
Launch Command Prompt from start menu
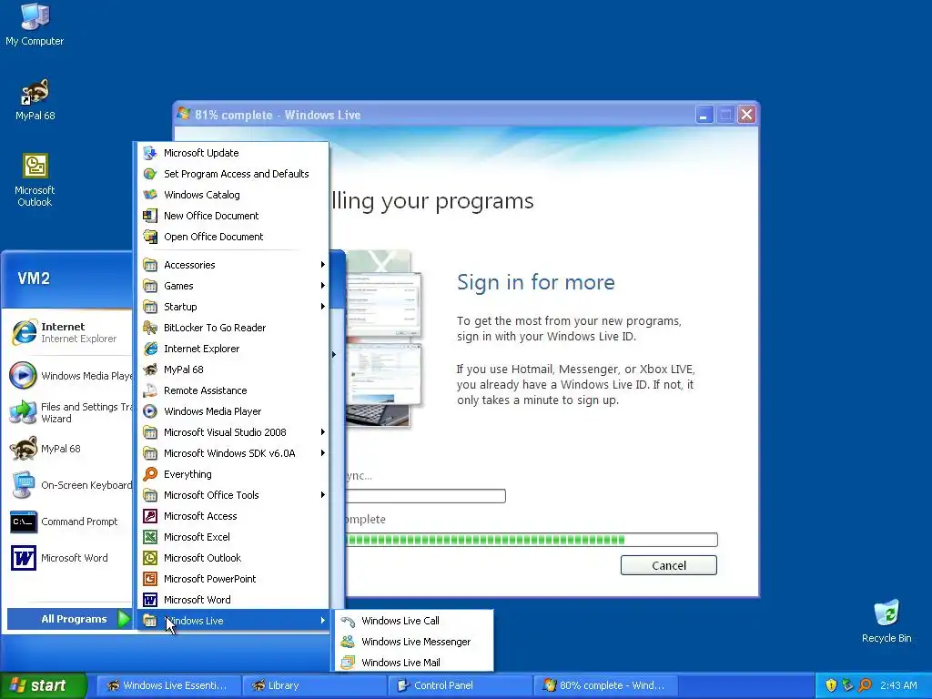(x=66, y=522)
